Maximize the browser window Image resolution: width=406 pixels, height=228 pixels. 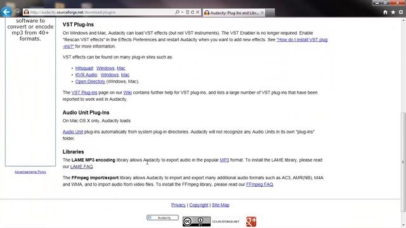(x=385, y=3)
